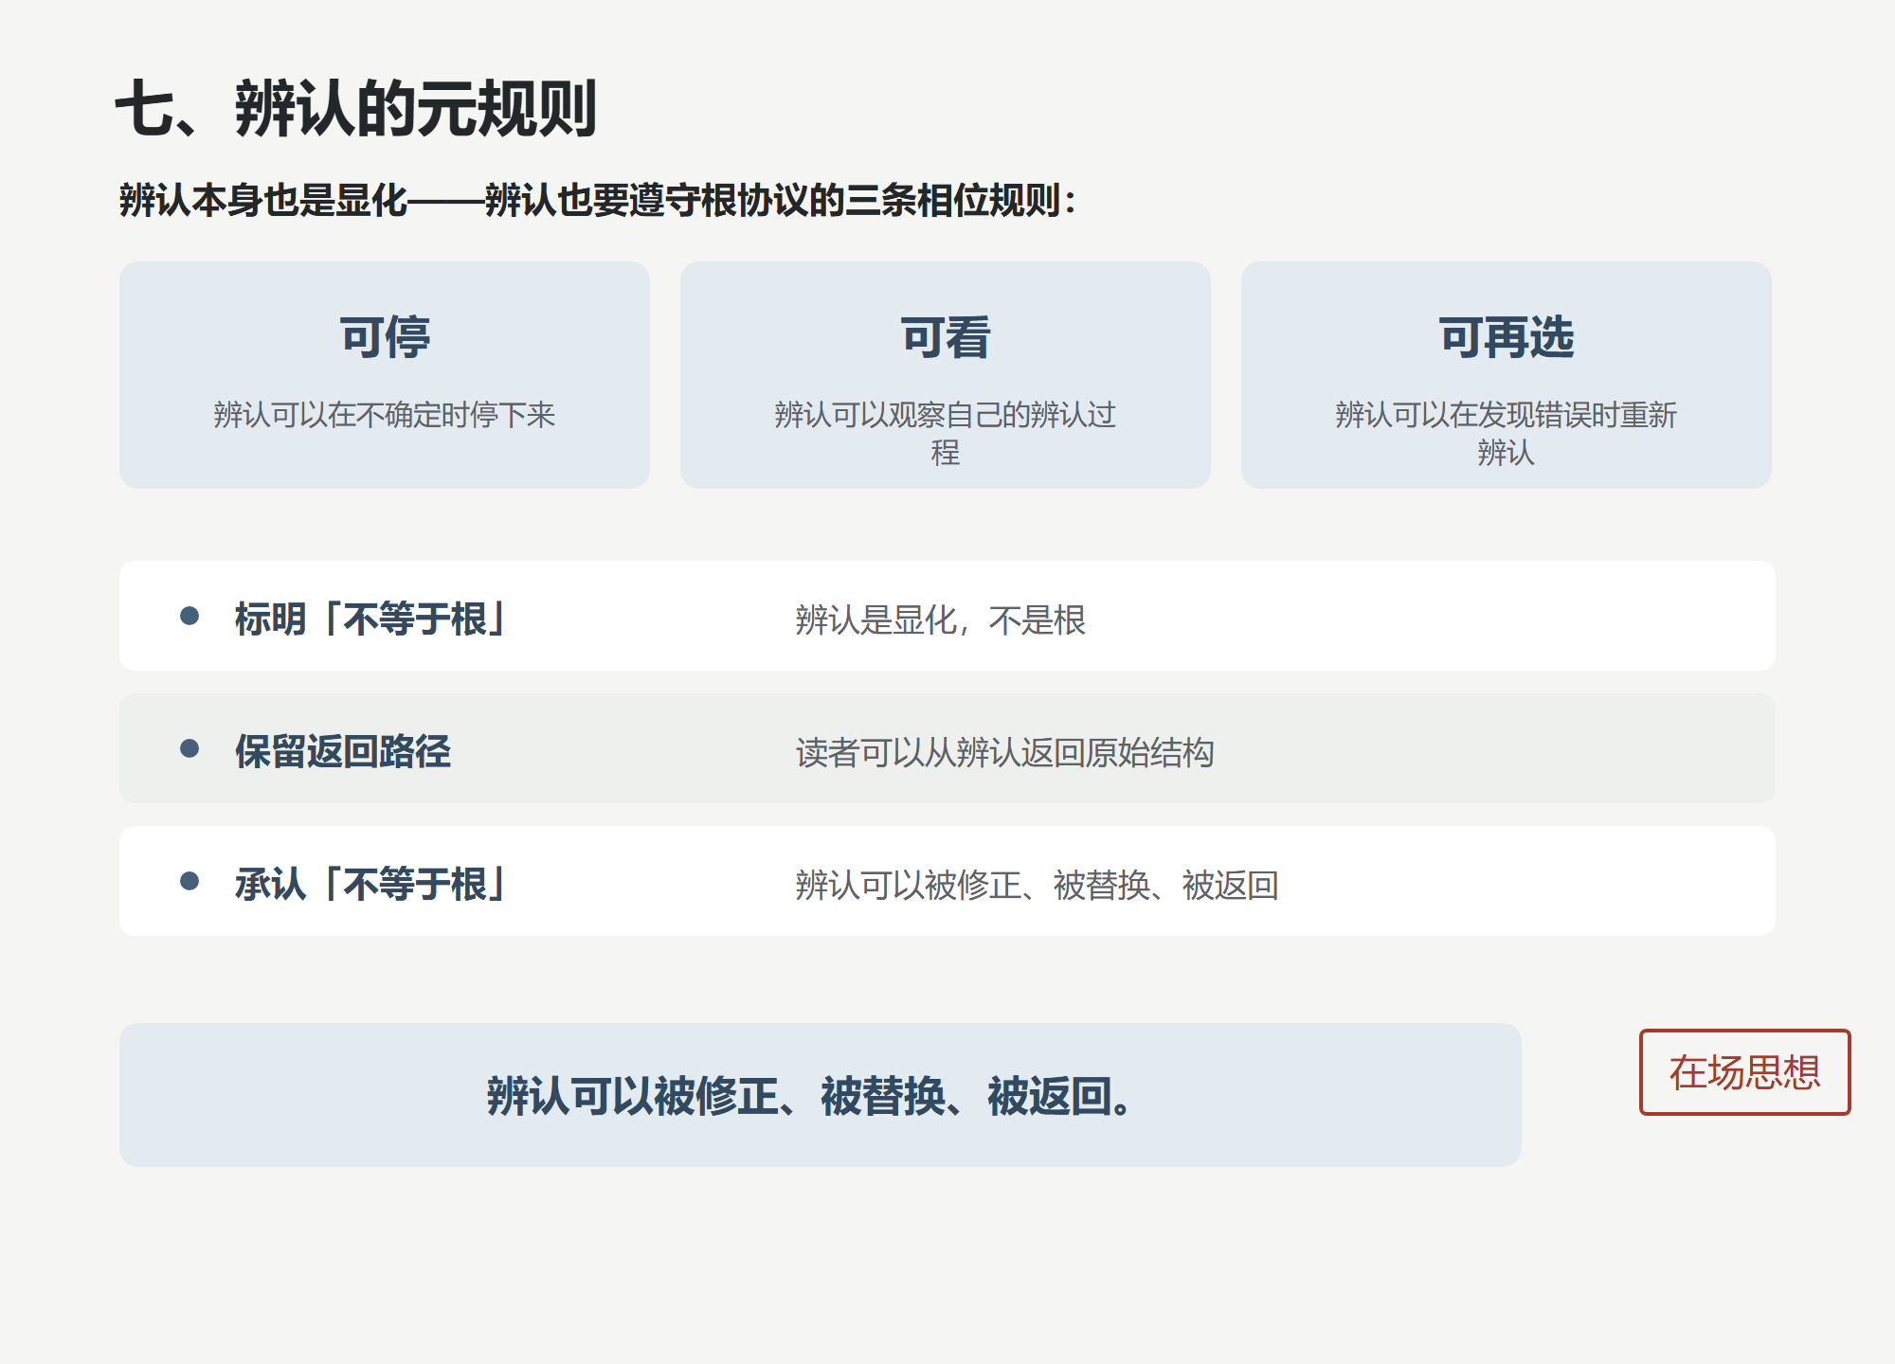The height and width of the screenshot is (1364, 1895).
Task: Click the gray text 辨认可以被修正、被替换、被返回
Action: [1038, 886]
